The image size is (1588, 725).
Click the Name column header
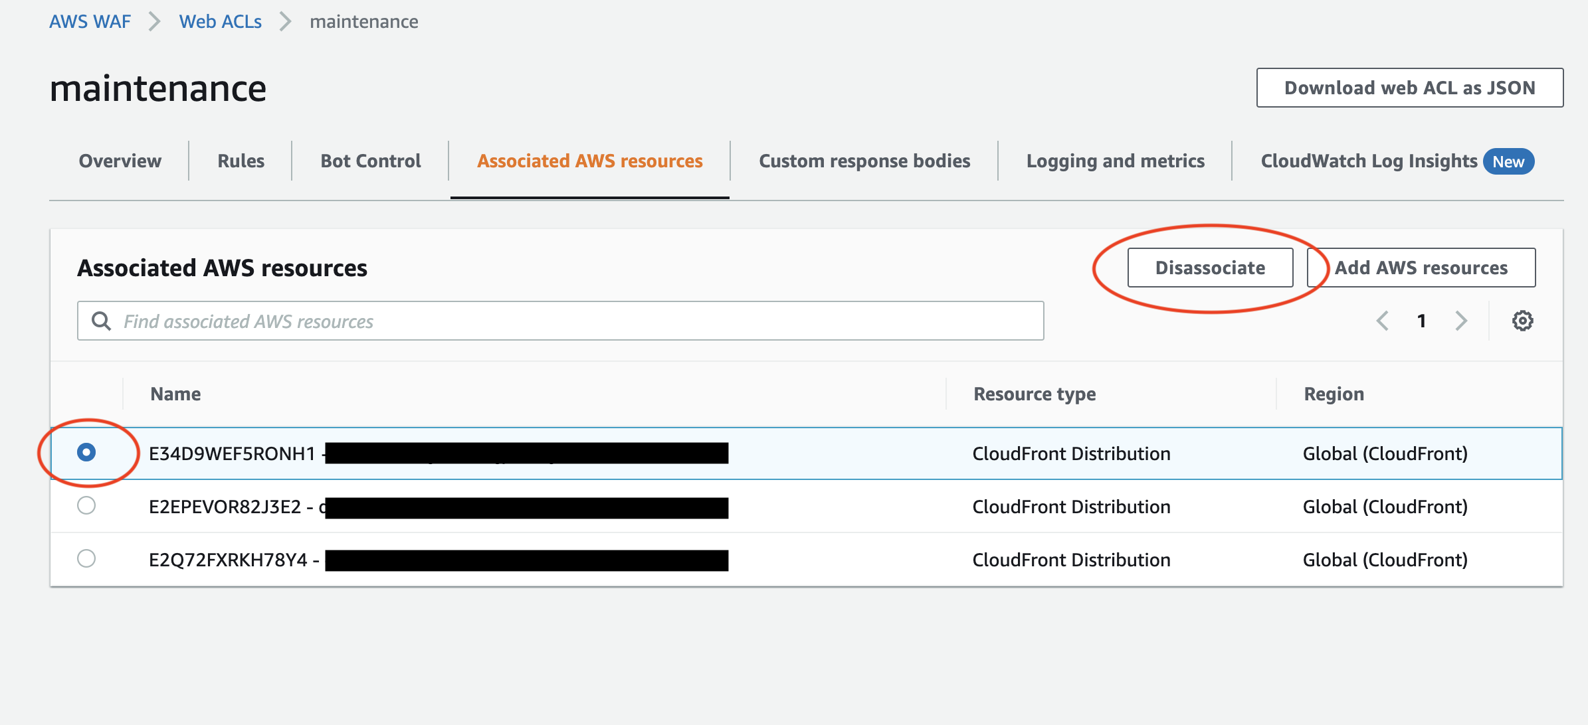(175, 394)
